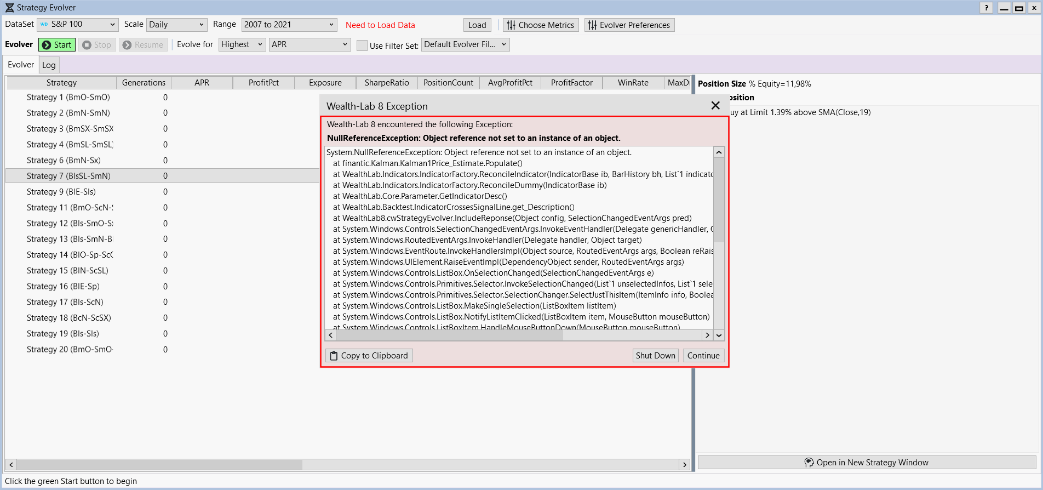Click the Choose Metrics sliders icon
The width and height of the screenshot is (1043, 490).
click(511, 25)
